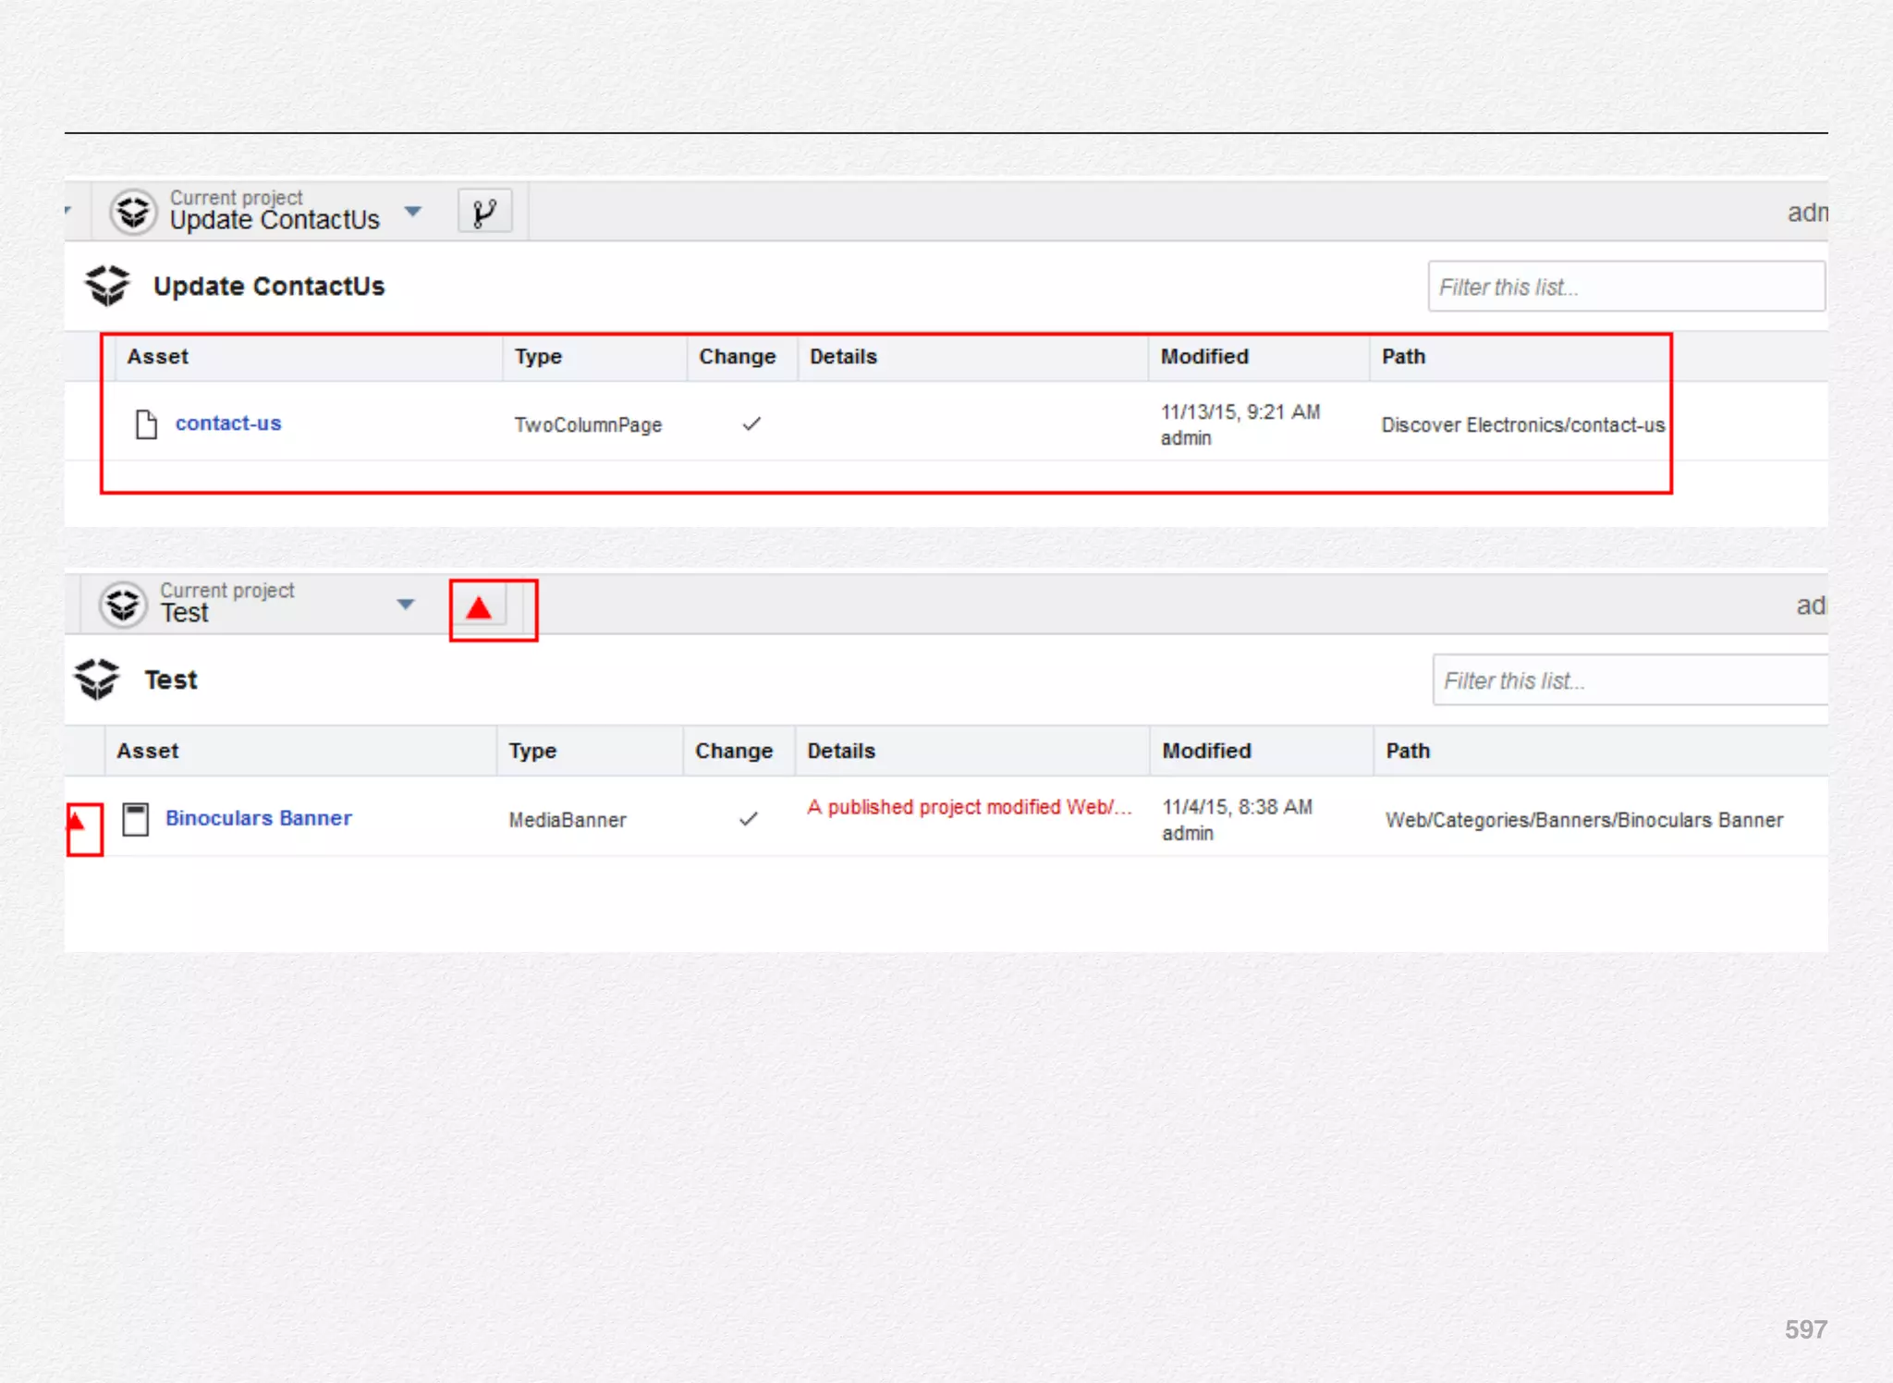This screenshot has width=1893, height=1383.
Task: Click the branch icon beside Update ContactUs
Action: (484, 213)
